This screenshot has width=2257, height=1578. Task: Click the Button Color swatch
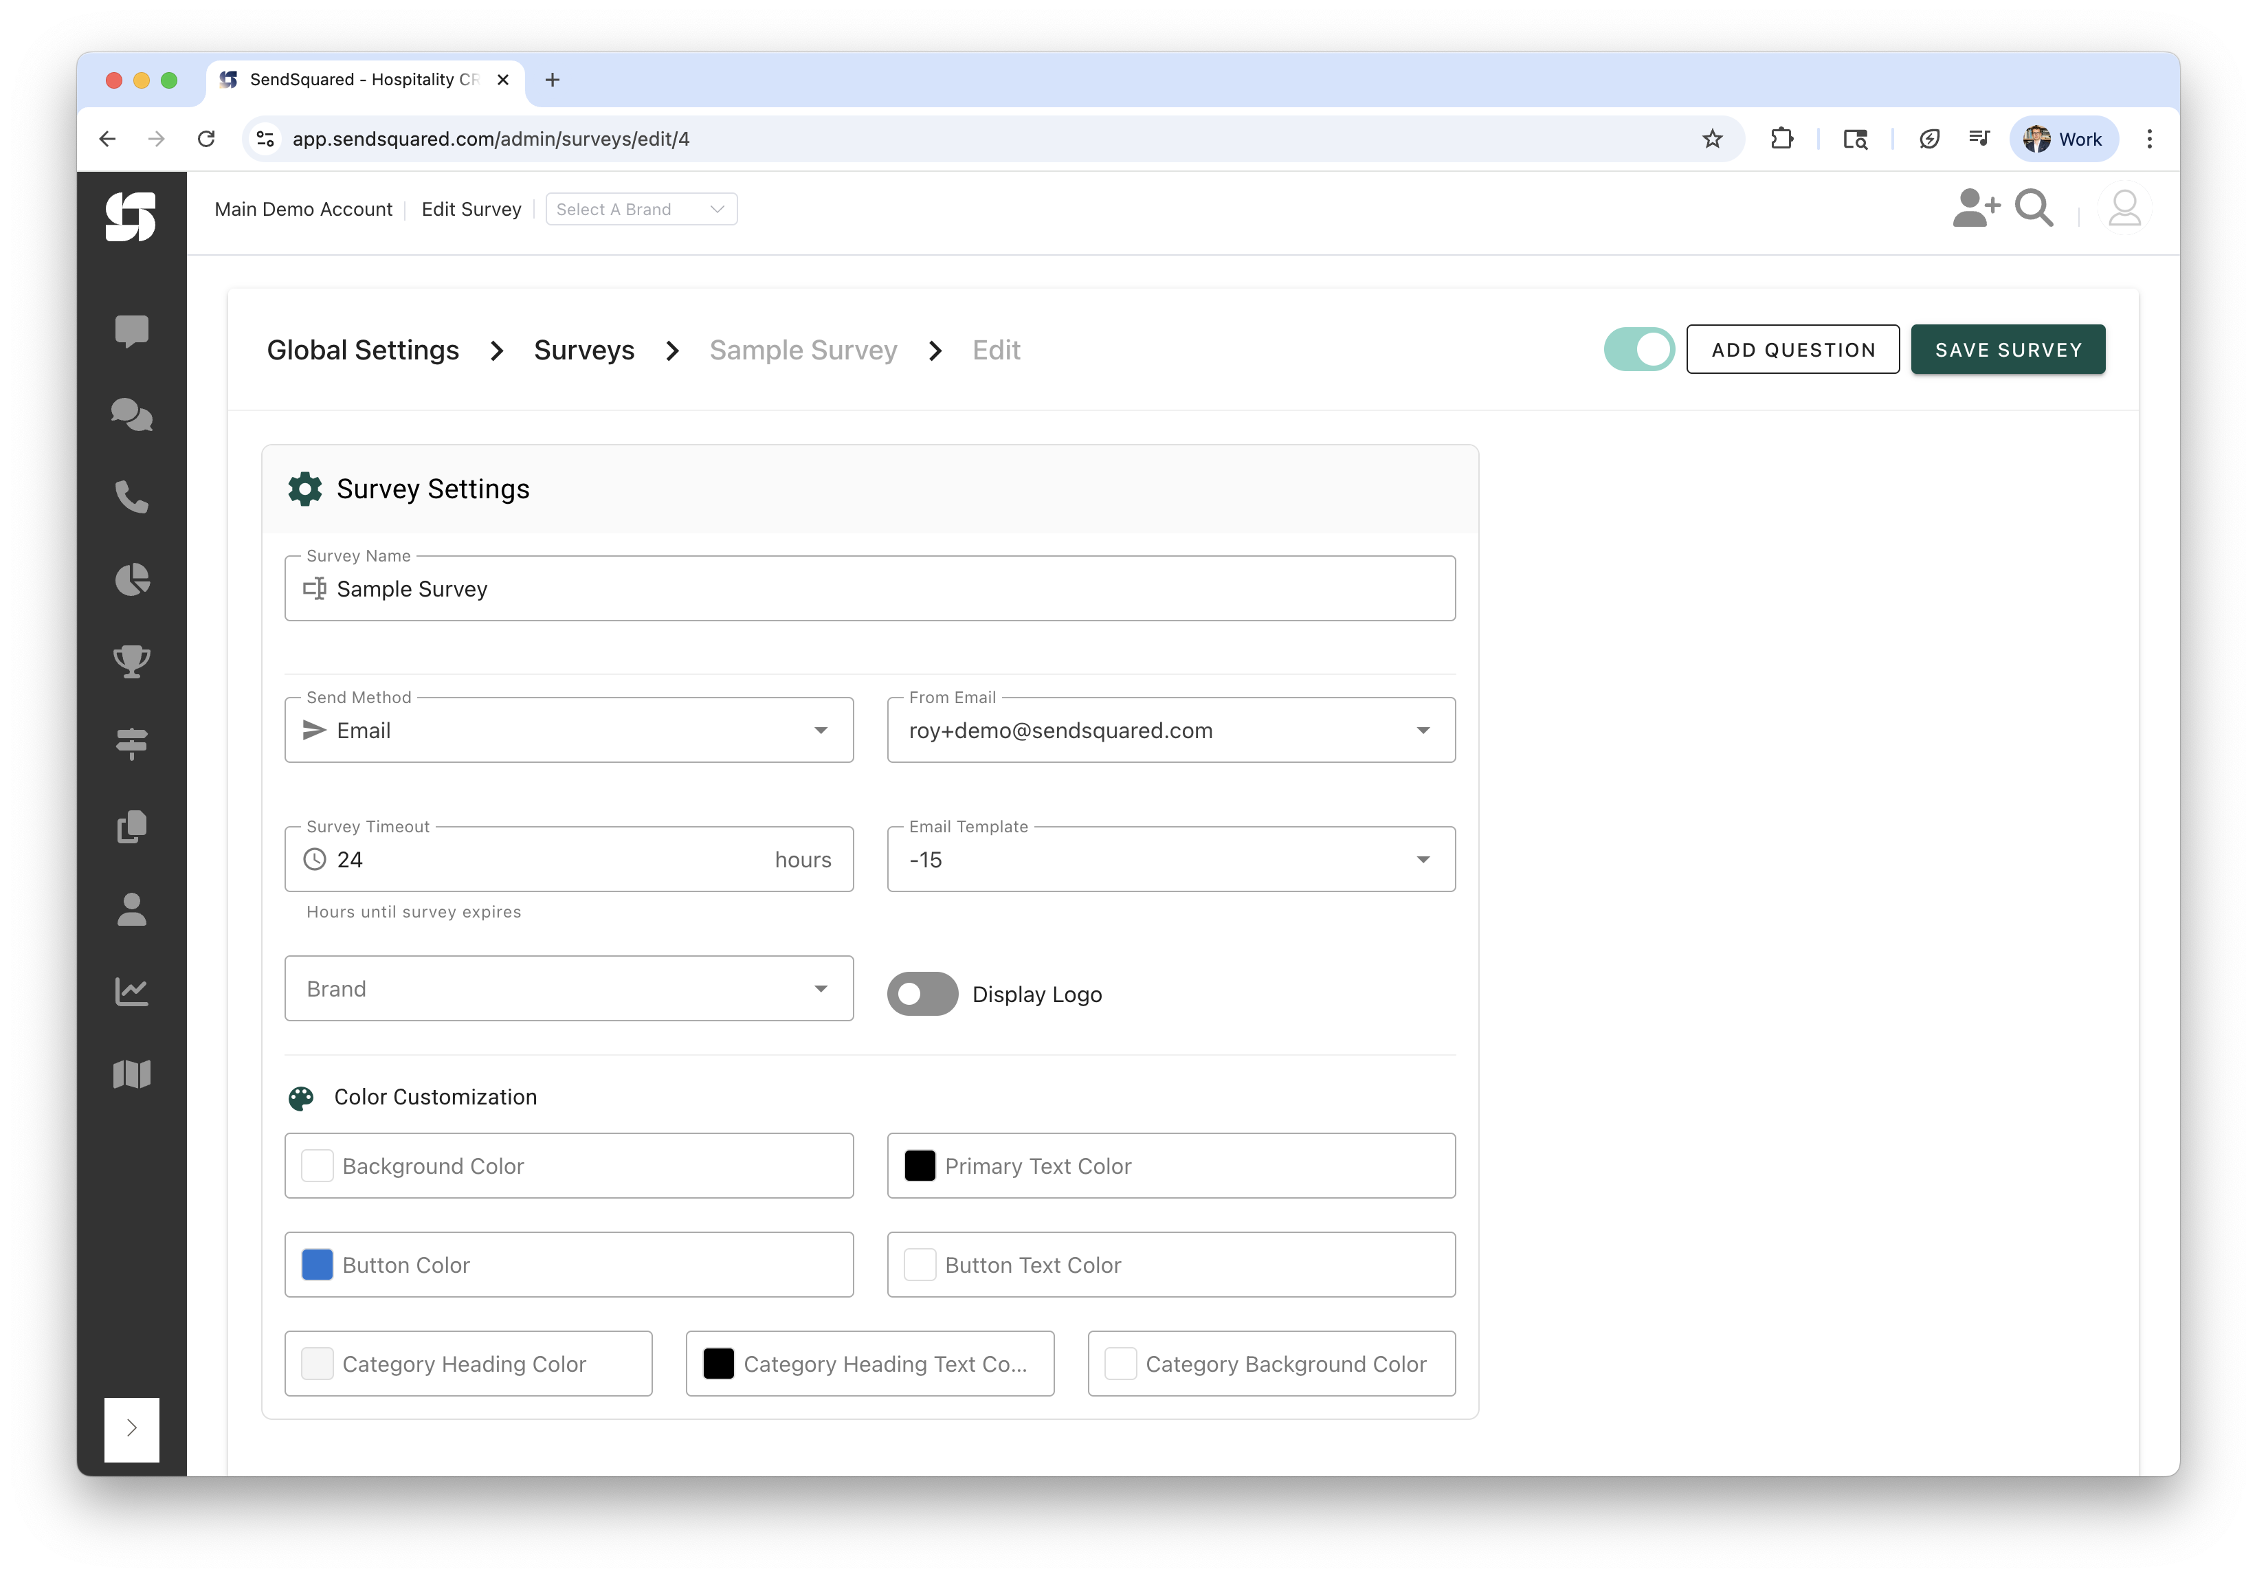pyautogui.click(x=317, y=1265)
